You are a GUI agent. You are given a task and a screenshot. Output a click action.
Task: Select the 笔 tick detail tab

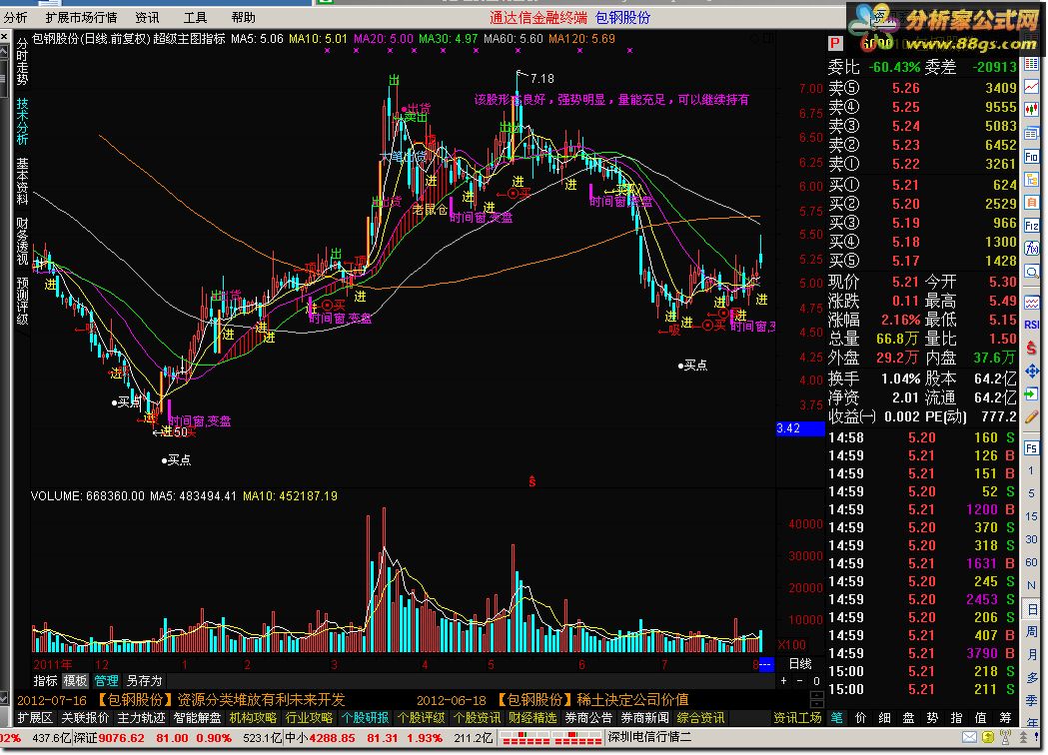coord(836,718)
